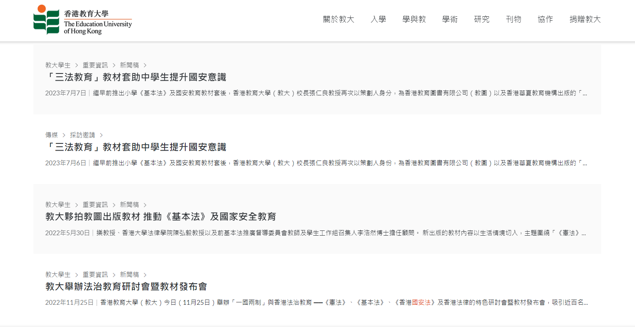Click the summary starting 香港教育大學（教大）今日
The height and width of the screenshot is (327, 635).
coord(344,302)
